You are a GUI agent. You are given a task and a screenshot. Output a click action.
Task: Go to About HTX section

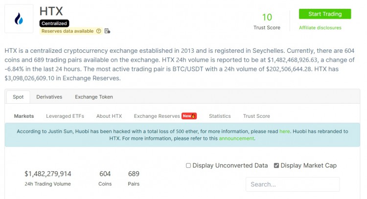(x=109, y=116)
